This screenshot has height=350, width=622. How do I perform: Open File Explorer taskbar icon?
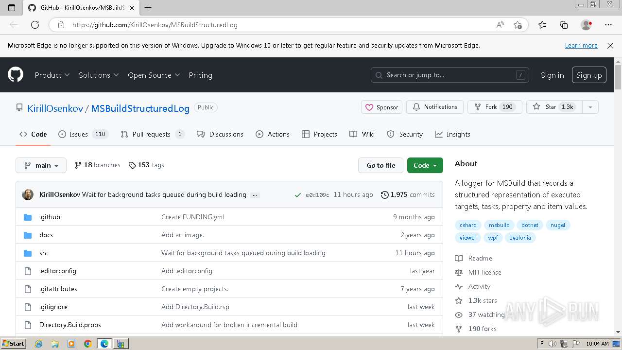click(55, 344)
